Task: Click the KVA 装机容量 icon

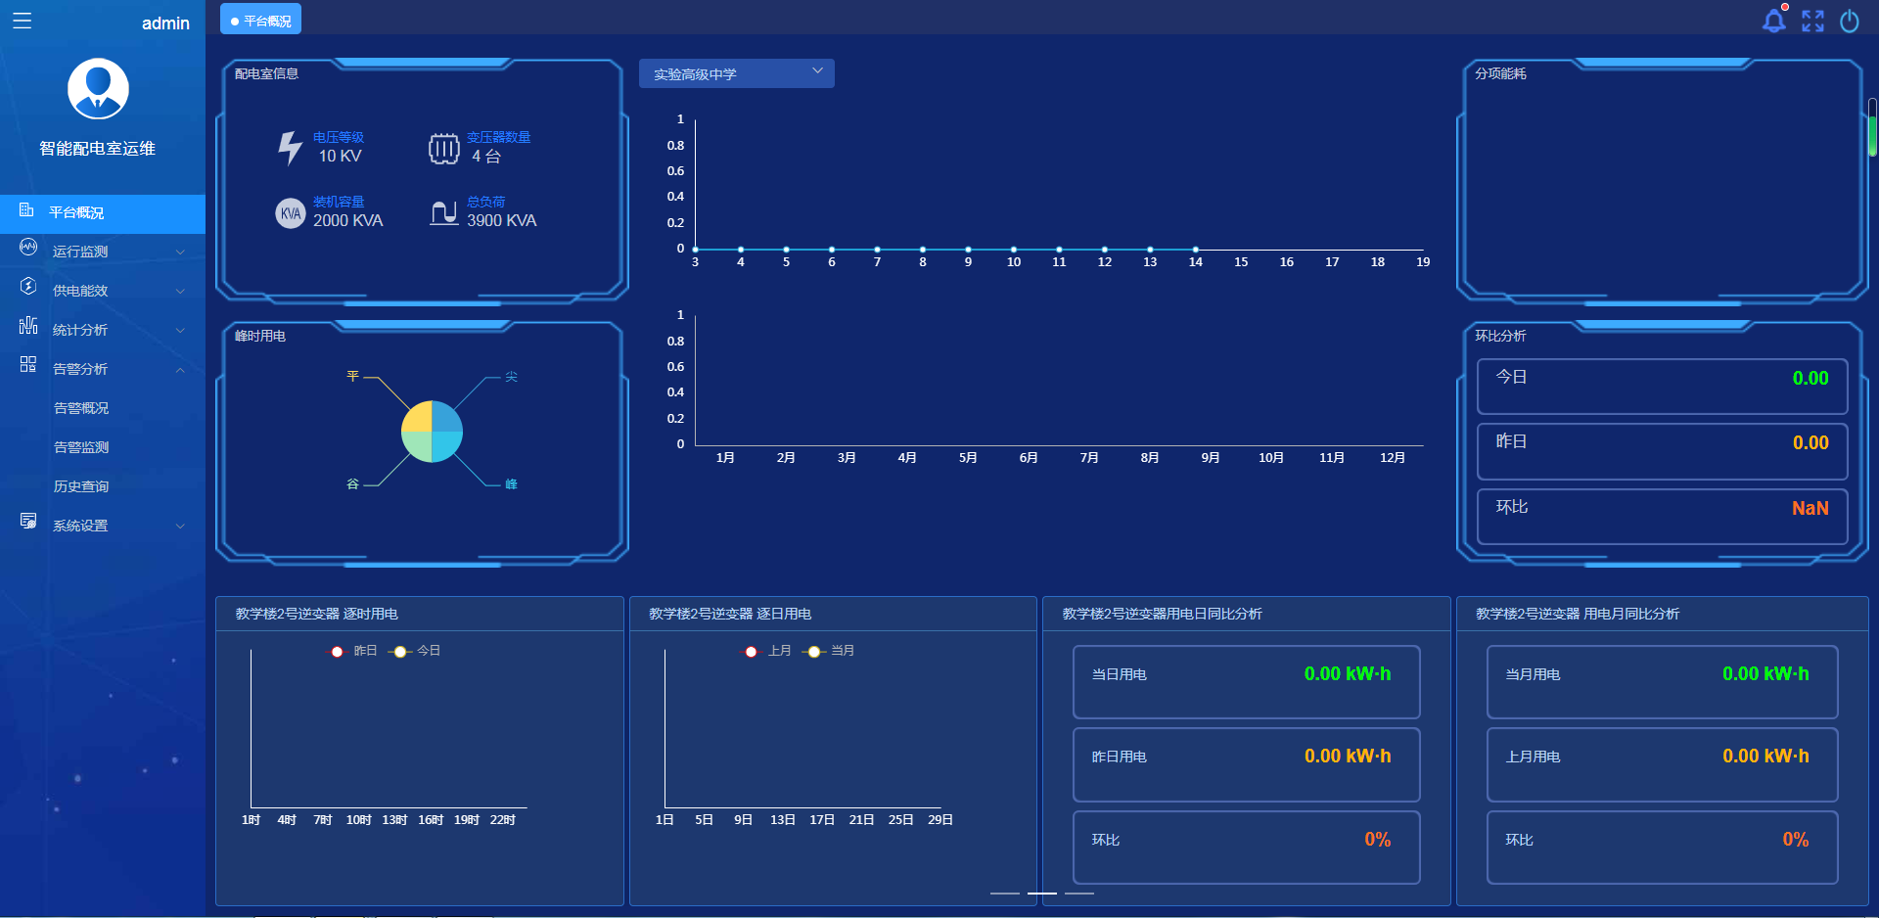Action: (291, 212)
